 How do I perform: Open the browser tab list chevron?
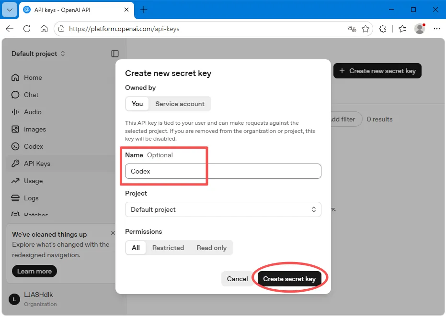(x=10, y=10)
